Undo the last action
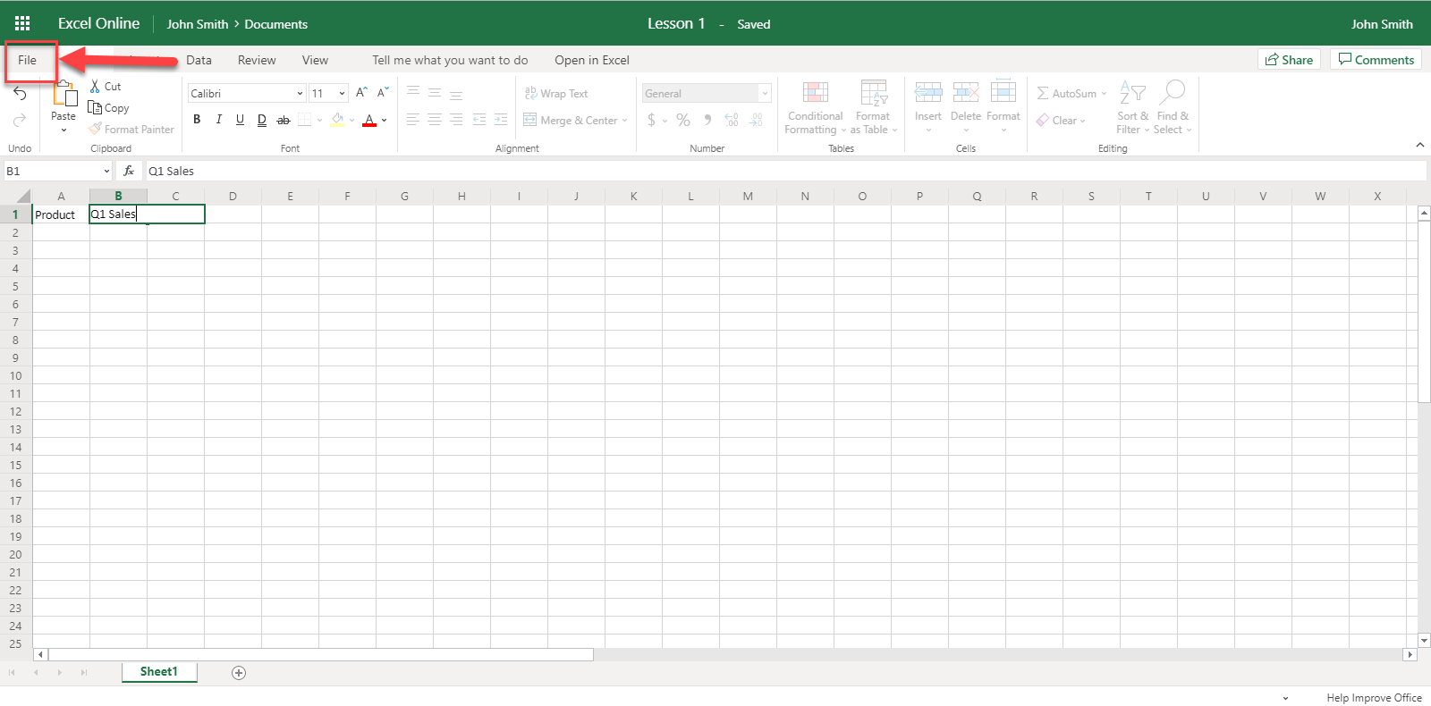The image size is (1431, 706). point(20,94)
